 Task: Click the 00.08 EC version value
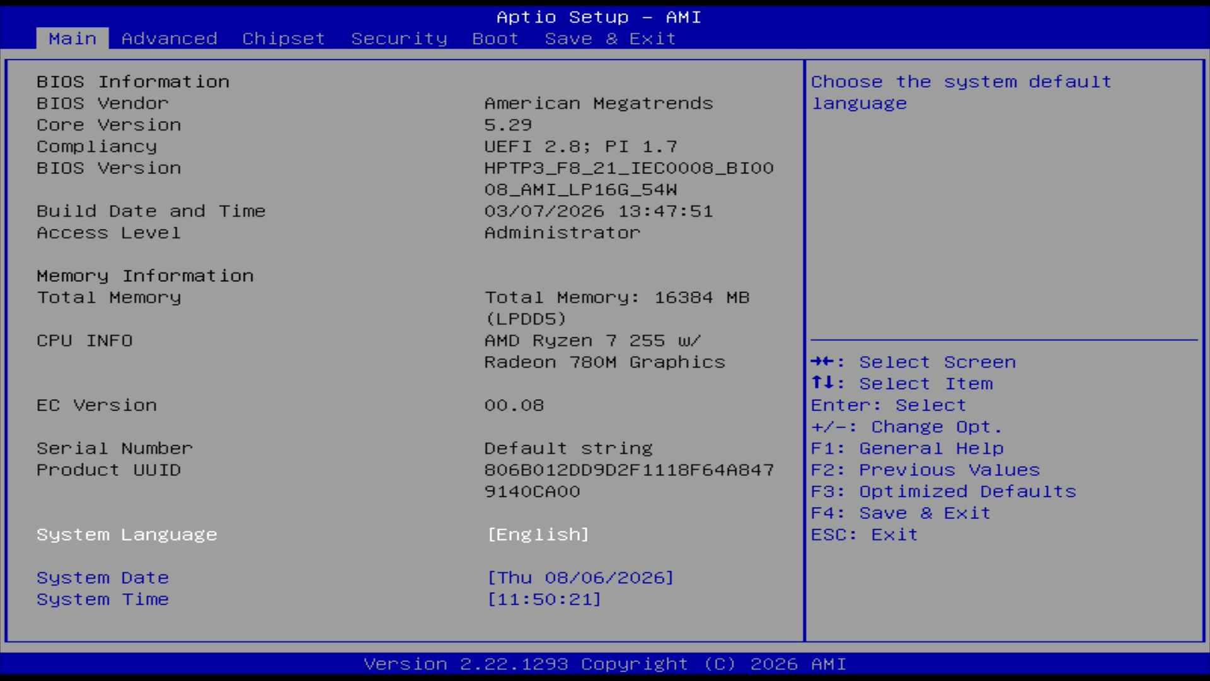(514, 405)
